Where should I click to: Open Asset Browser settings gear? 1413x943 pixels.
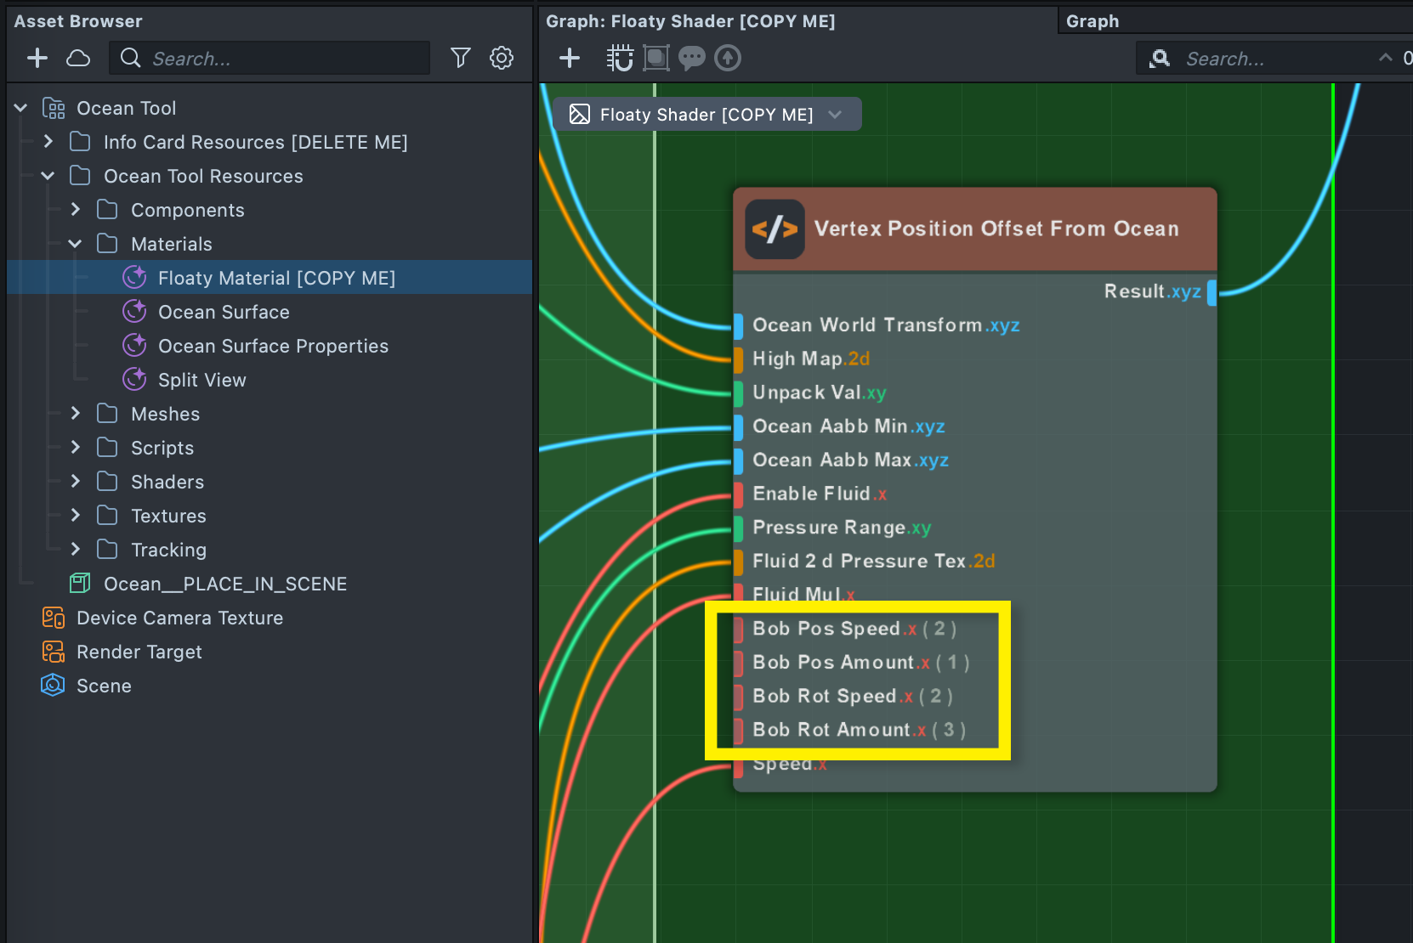click(x=502, y=58)
